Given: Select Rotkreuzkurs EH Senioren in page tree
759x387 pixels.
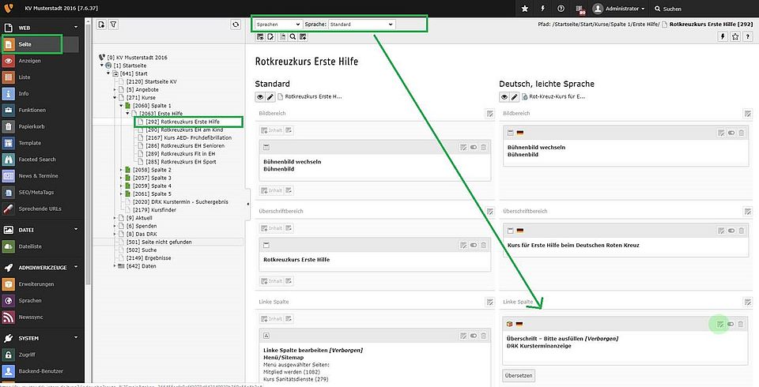Looking at the screenshot, I should (183, 146).
